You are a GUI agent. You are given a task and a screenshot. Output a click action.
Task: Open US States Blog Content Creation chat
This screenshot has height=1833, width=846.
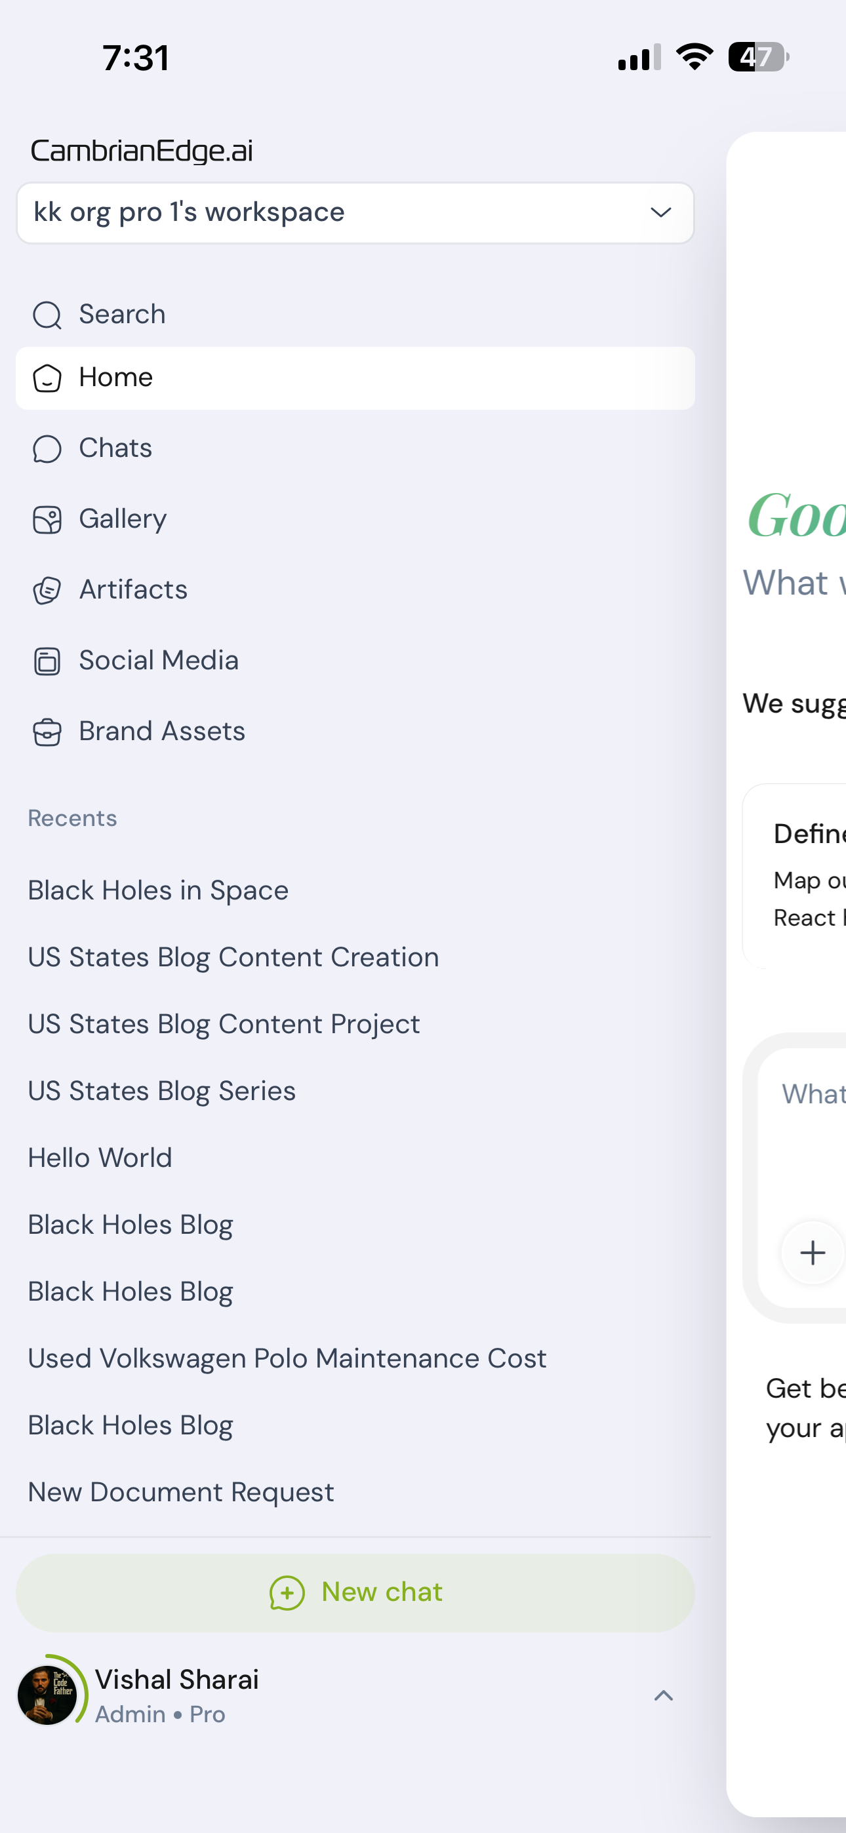[x=233, y=957]
